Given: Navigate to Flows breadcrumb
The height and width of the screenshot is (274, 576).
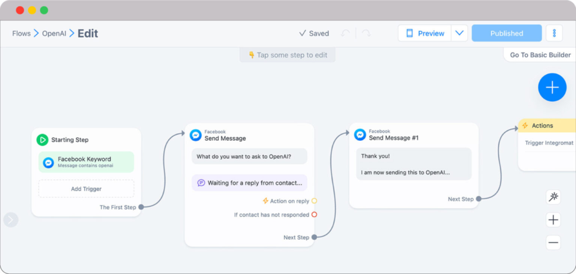Looking at the screenshot, I should pyautogui.click(x=21, y=33).
